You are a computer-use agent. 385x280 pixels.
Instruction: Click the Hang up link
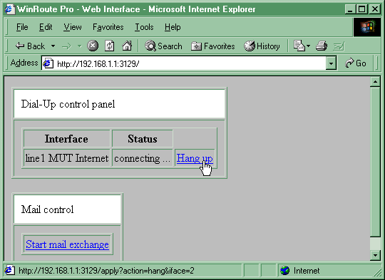195,158
